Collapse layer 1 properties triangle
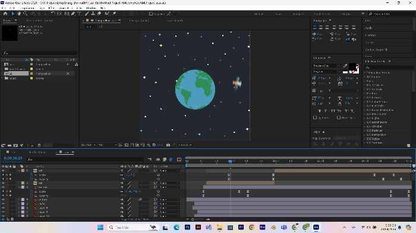The image size is (416, 233). pos(19,171)
